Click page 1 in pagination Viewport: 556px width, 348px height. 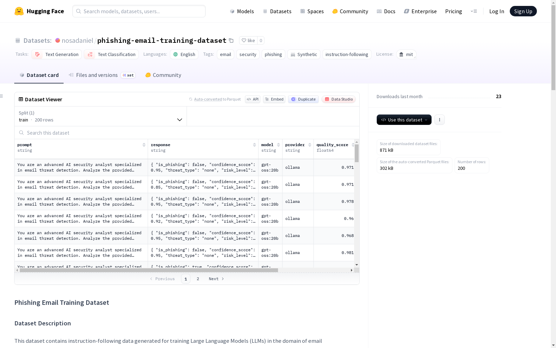(x=186, y=279)
